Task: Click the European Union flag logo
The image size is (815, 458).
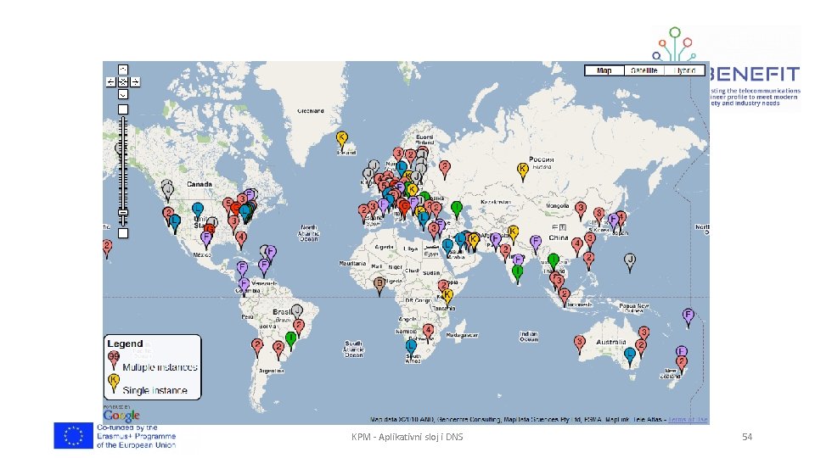Action: click(x=73, y=436)
